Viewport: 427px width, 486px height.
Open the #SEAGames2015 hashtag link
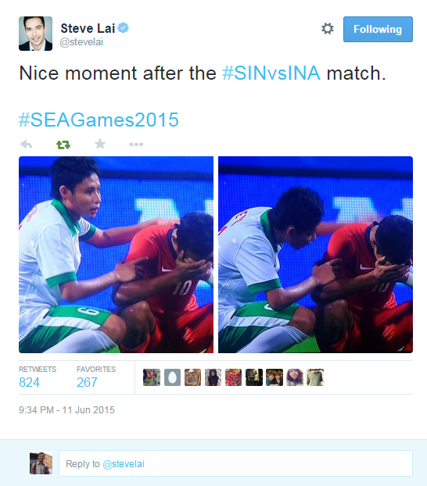click(x=99, y=120)
